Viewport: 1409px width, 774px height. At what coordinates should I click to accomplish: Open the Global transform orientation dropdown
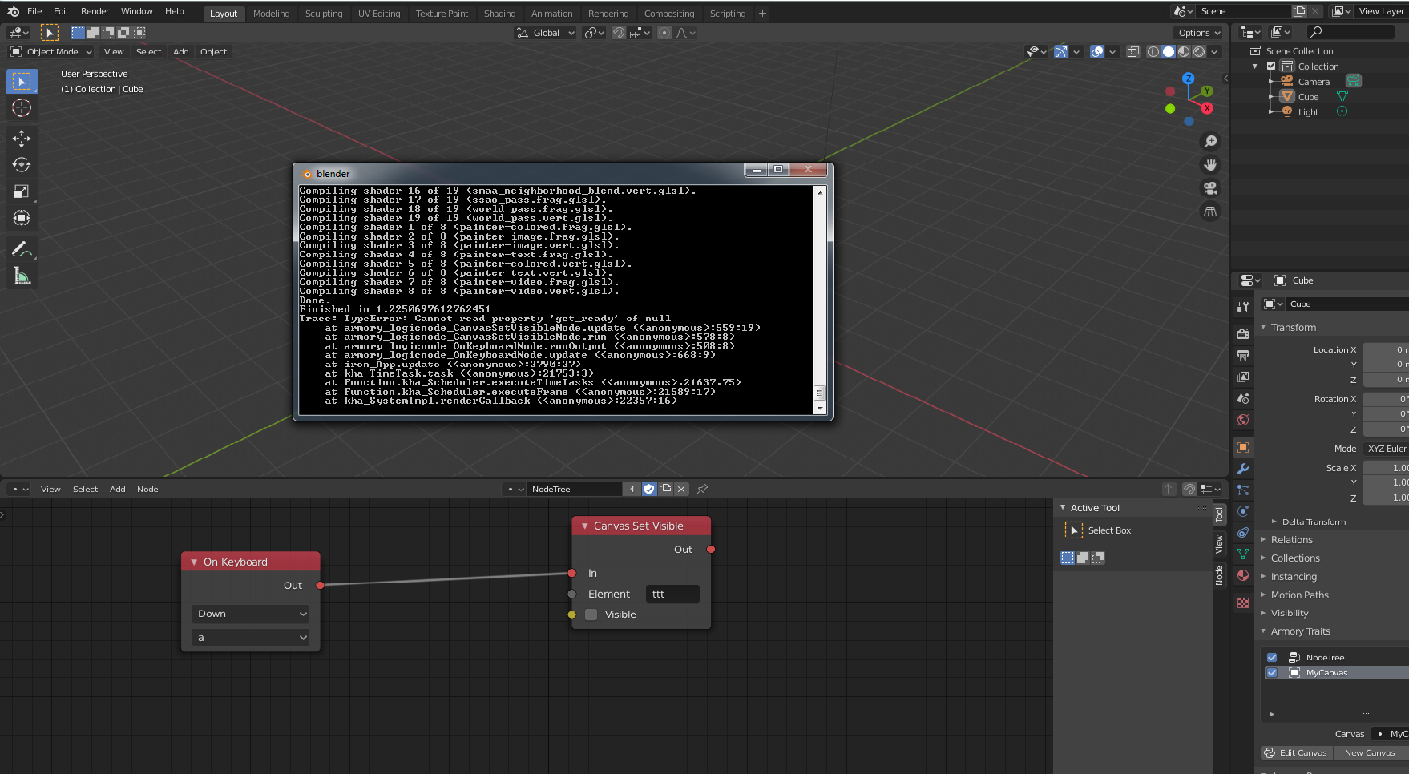545,33
